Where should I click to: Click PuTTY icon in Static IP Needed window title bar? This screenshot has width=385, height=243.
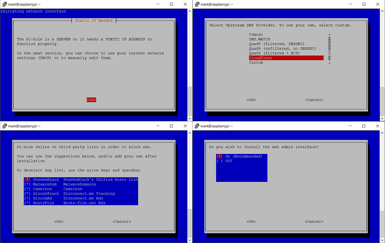(5, 4)
